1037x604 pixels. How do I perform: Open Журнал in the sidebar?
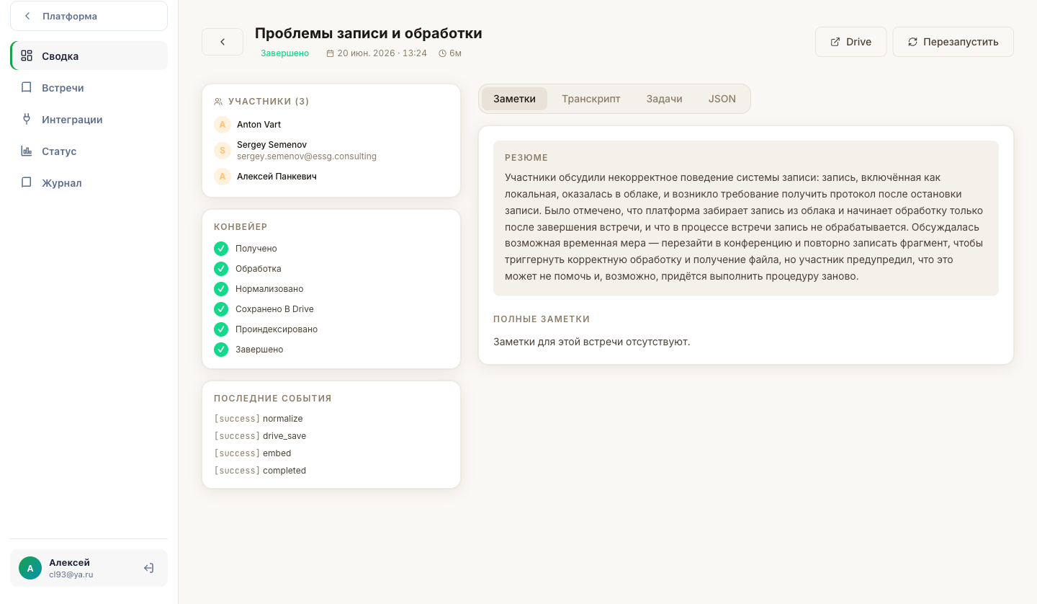coord(89,182)
